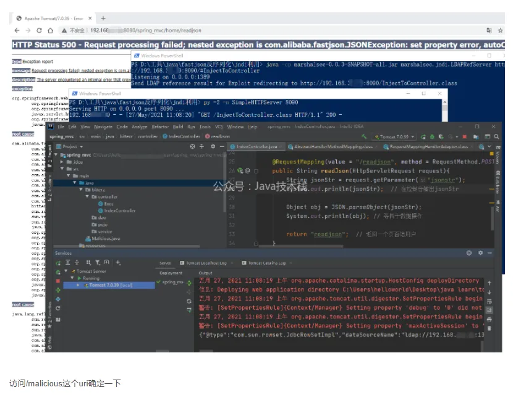Image resolution: width=513 pixels, height=403 pixels.
Task: Open the Tomcat 7.0.39 run configuration dropdown
Action: (x=395, y=136)
